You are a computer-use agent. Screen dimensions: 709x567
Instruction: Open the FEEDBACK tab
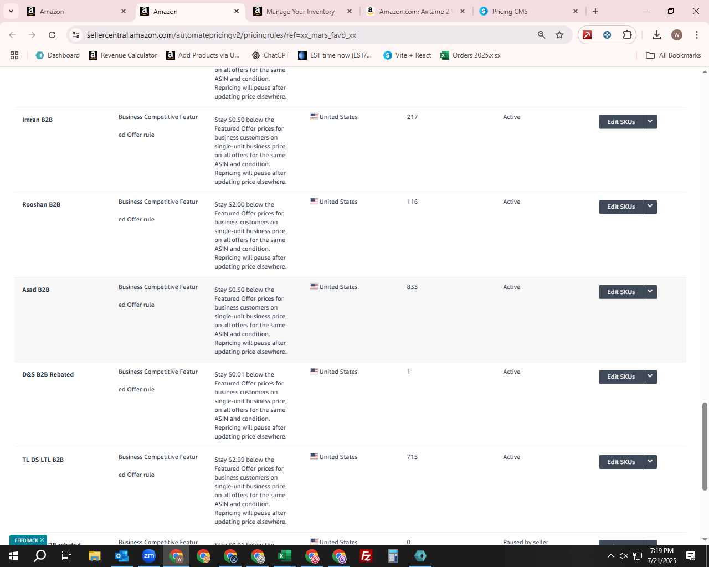tap(26, 540)
